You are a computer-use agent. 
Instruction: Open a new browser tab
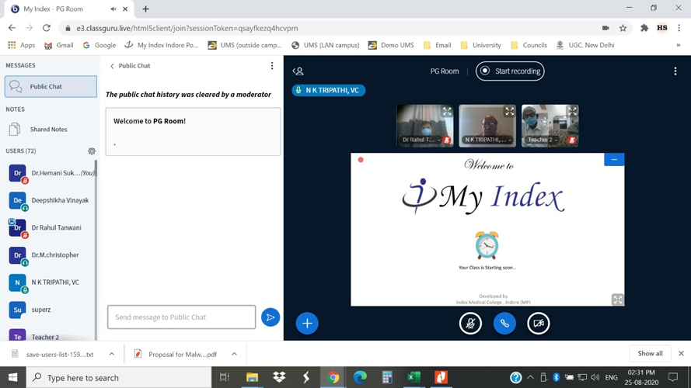tap(145, 9)
